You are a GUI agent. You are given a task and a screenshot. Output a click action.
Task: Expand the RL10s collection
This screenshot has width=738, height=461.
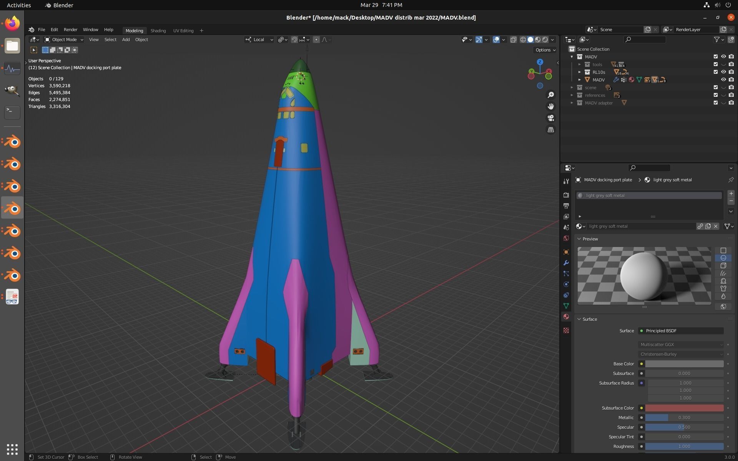[x=580, y=72]
